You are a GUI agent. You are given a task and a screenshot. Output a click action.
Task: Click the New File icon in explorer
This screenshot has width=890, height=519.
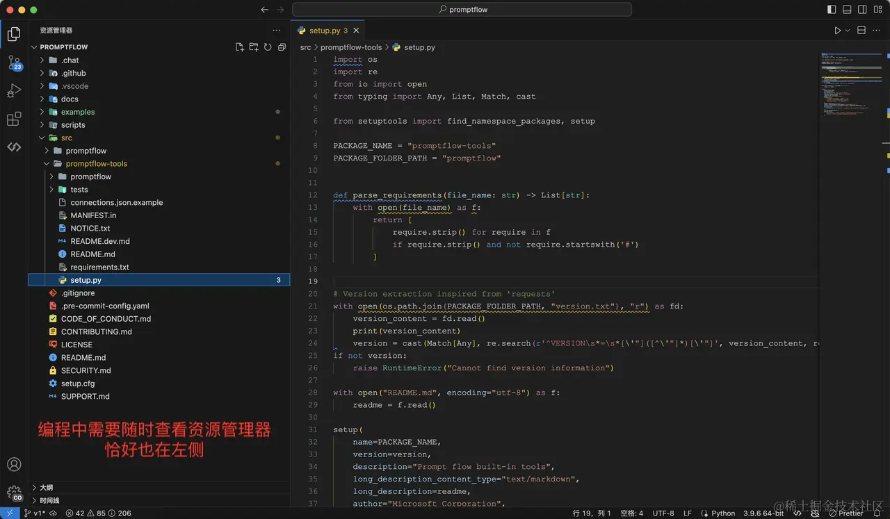pos(240,47)
